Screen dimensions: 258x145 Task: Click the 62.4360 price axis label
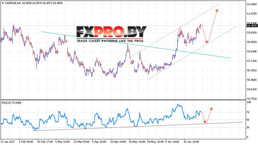click(252, 4)
